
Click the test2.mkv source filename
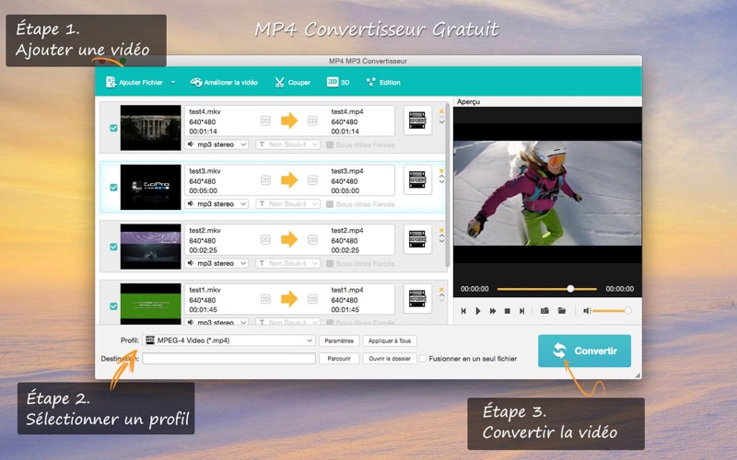coord(205,231)
